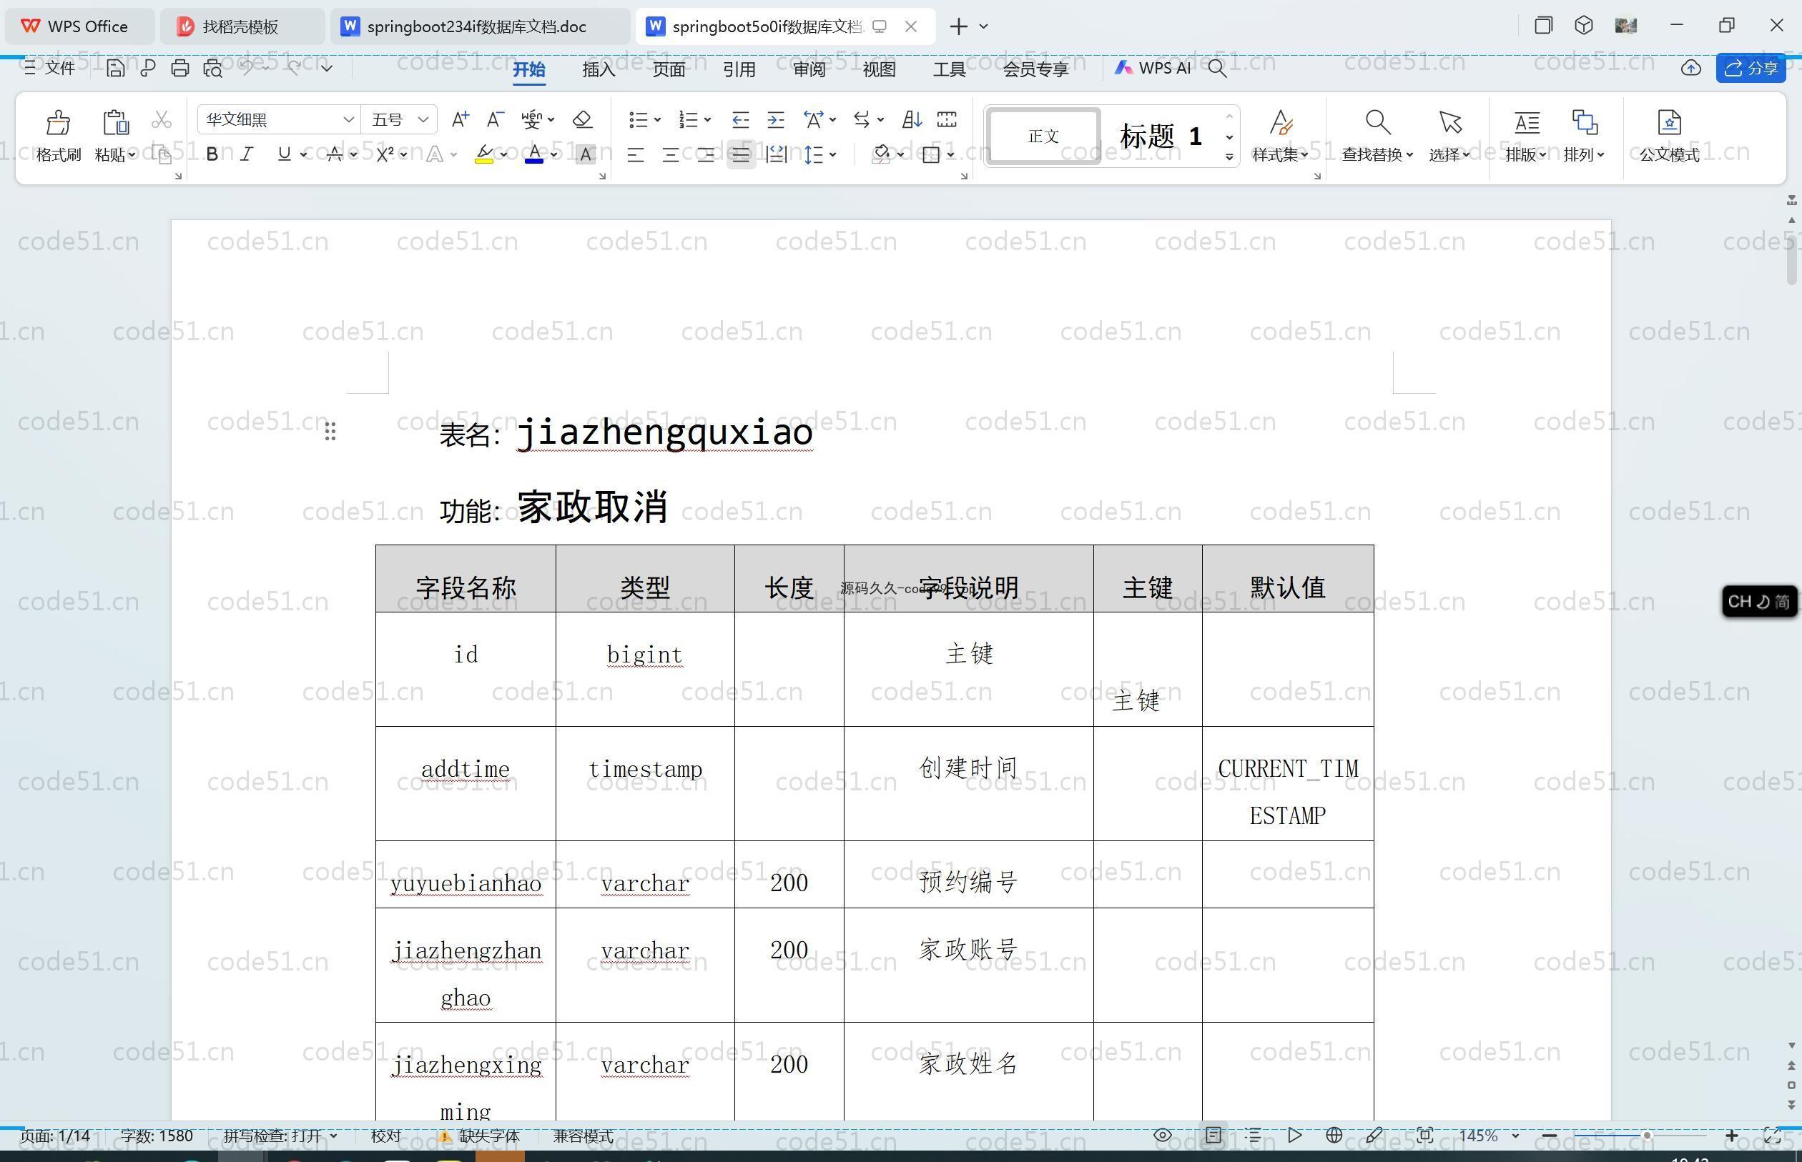Screen dimensions: 1802x1162
Task: Switch to springboot234if数据库文档.doc tab
Action: [x=478, y=26]
